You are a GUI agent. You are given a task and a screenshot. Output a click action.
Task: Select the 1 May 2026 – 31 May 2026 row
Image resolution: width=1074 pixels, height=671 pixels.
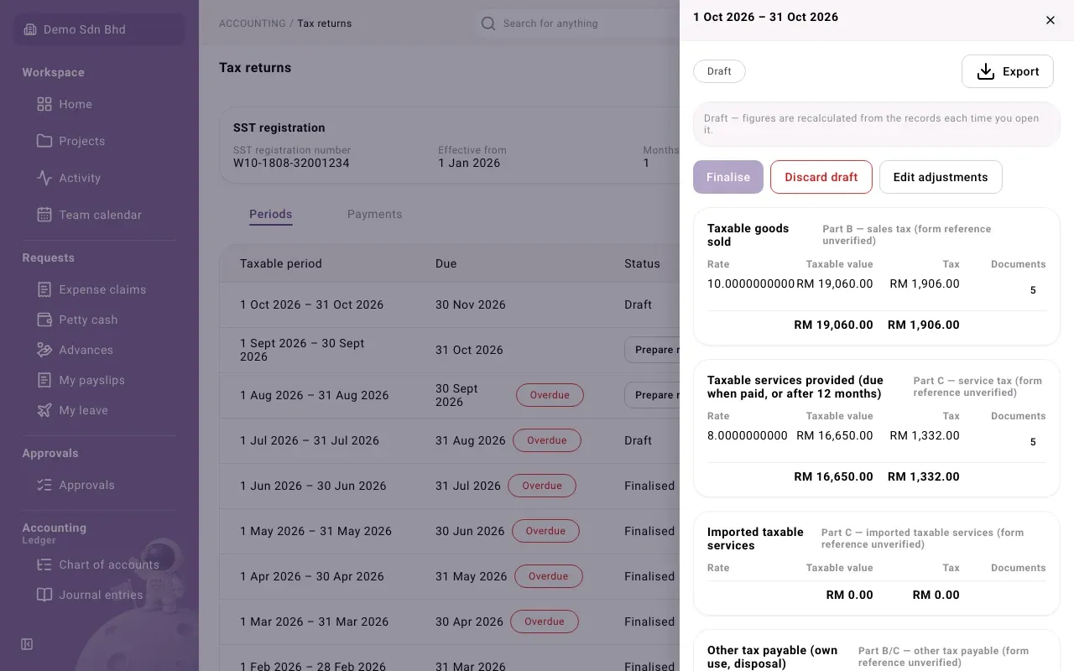[450, 531]
